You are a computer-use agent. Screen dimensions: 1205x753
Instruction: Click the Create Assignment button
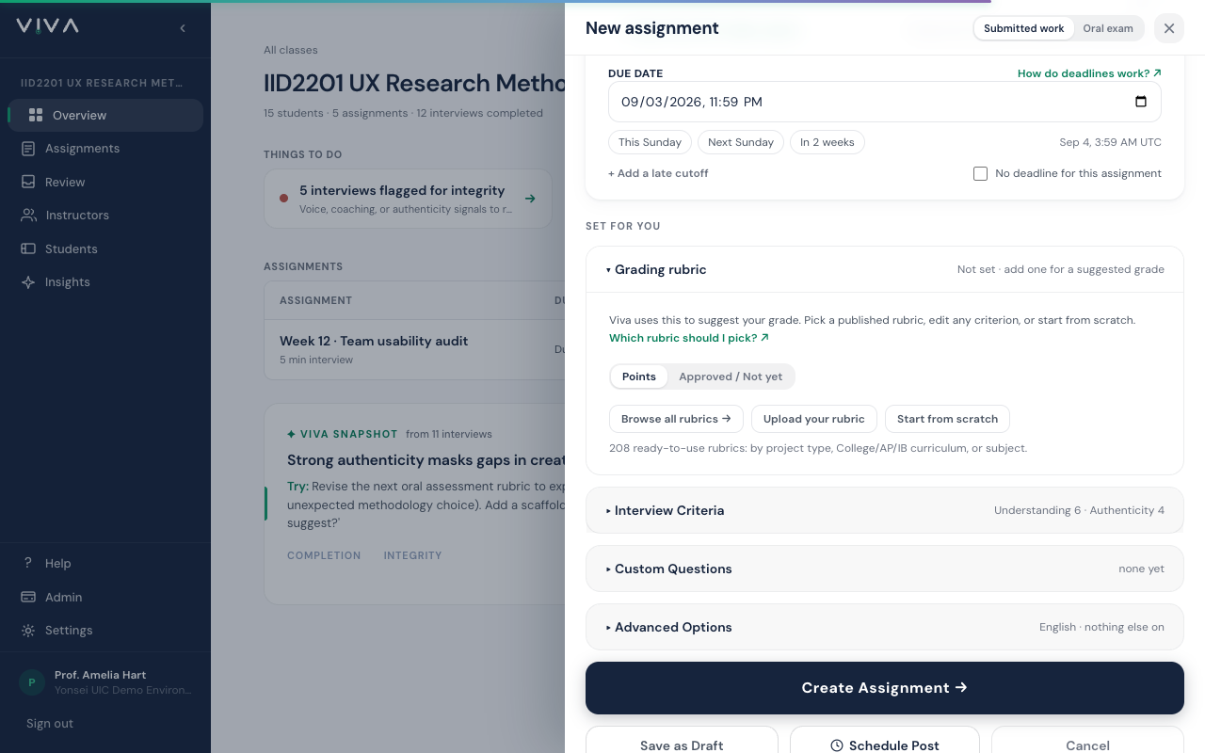click(x=885, y=688)
